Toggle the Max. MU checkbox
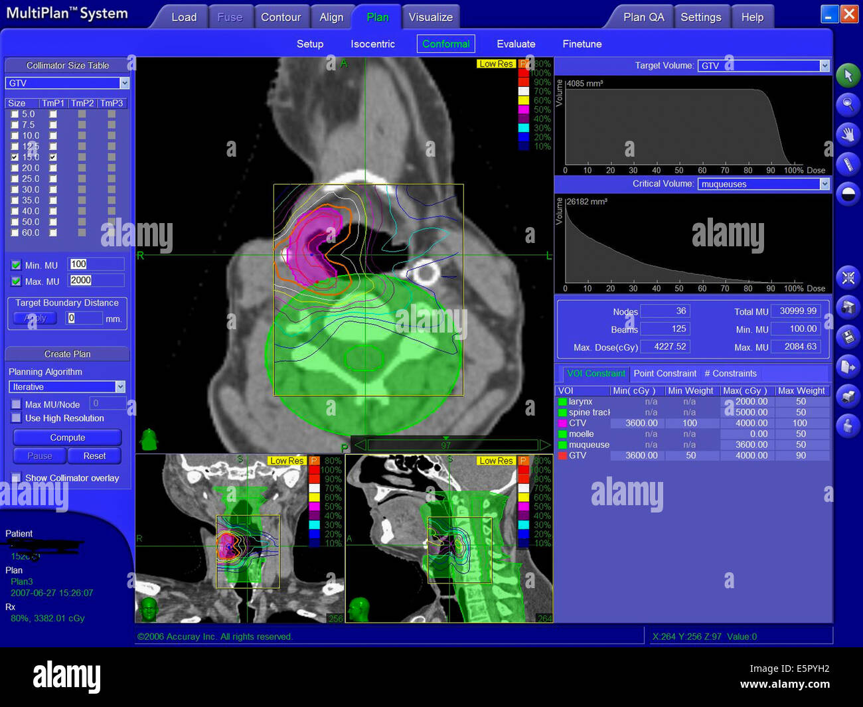 [x=16, y=281]
